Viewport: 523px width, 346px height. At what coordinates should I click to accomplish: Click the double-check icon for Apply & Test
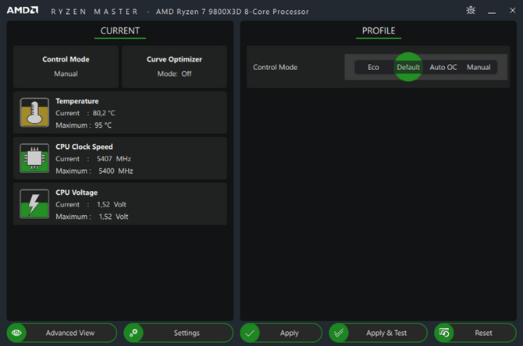click(x=339, y=333)
